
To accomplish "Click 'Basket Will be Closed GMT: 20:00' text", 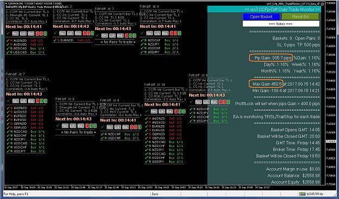I will (289, 136).
